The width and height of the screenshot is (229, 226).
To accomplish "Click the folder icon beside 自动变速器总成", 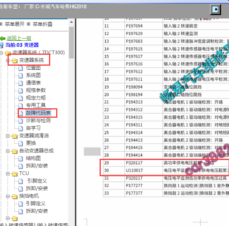I will [14, 151].
